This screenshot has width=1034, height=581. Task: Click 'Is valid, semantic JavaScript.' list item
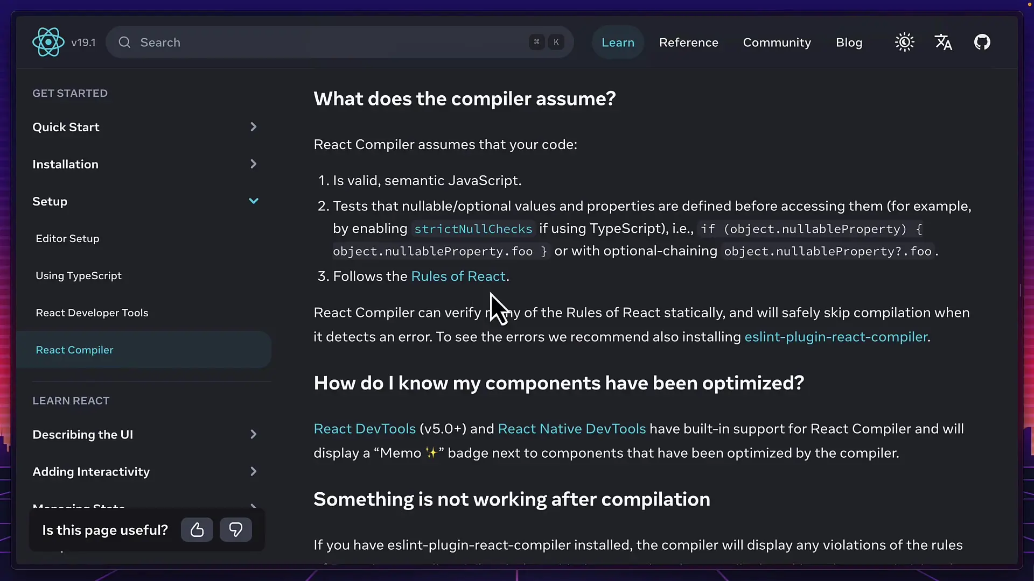click(x=427, y=180)
